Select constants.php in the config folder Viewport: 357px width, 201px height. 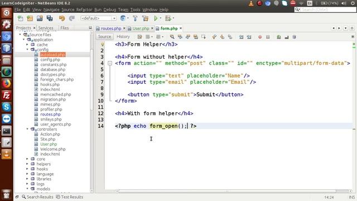[54, 65]
